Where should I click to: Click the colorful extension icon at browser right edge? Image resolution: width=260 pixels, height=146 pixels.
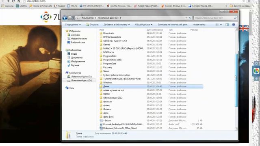[256, 71]
